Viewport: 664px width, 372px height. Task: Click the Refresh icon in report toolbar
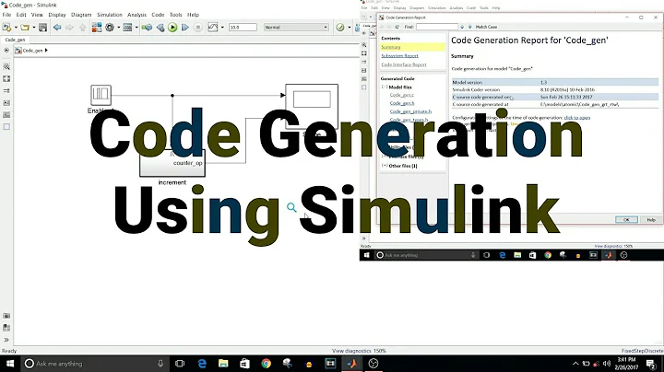pos(397,27)
